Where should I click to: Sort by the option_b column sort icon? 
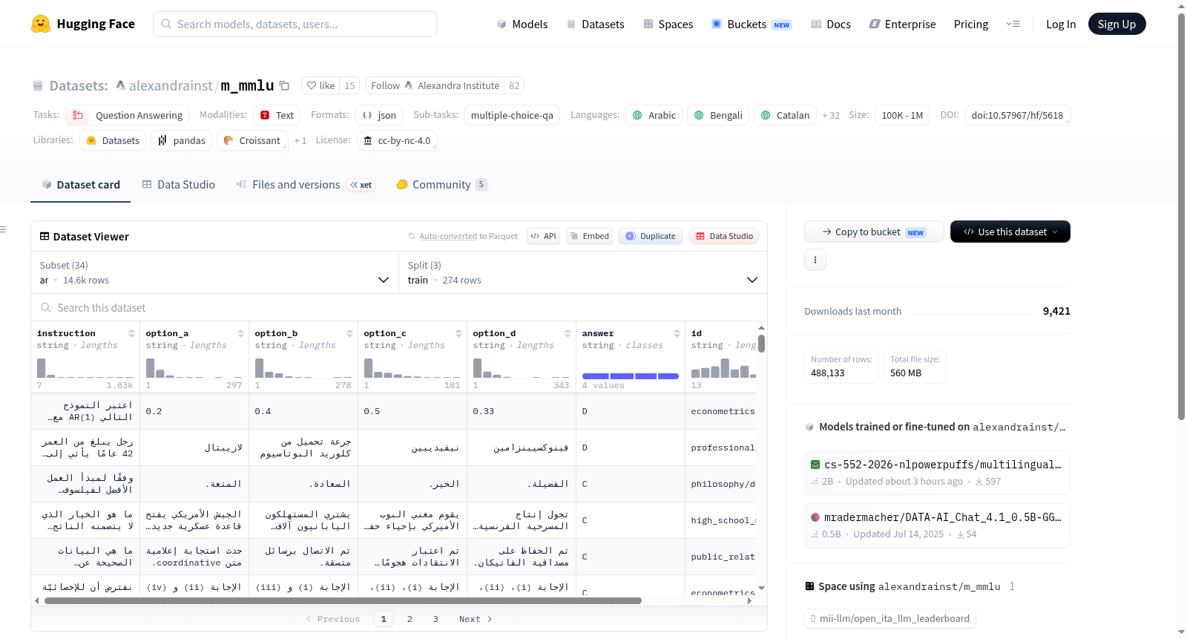click(349, 333)
